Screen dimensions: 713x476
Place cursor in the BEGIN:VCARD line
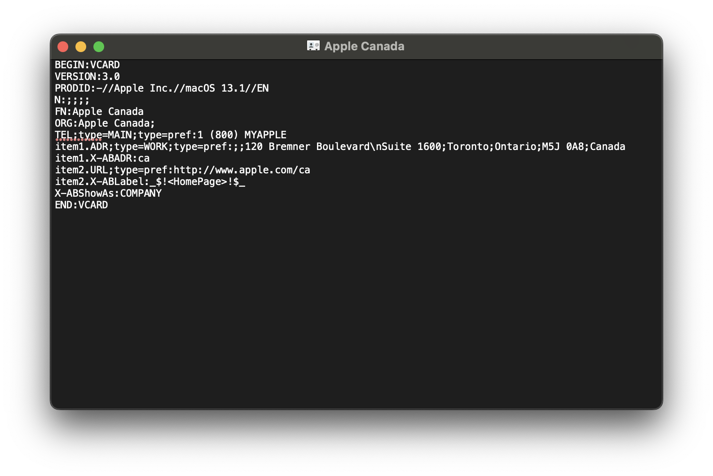coord(87,65)
